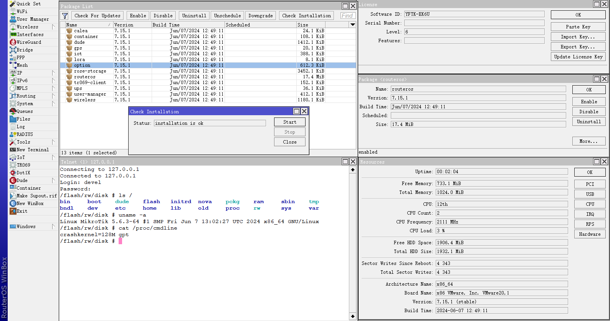This screenshot has height=321, width=610.
Task: Open the Package List columns dropdown arrow
Action: coord(352,25)
